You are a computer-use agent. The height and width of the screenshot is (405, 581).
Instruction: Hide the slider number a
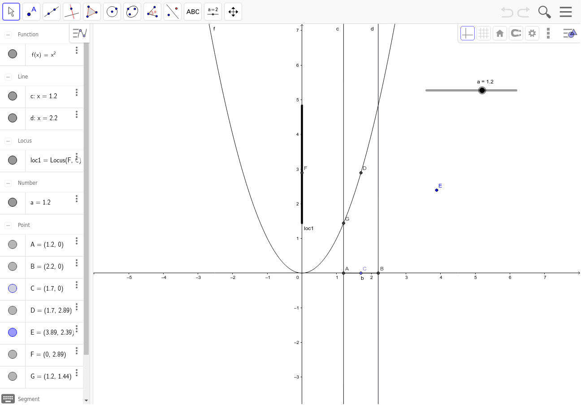pos(13,202)
